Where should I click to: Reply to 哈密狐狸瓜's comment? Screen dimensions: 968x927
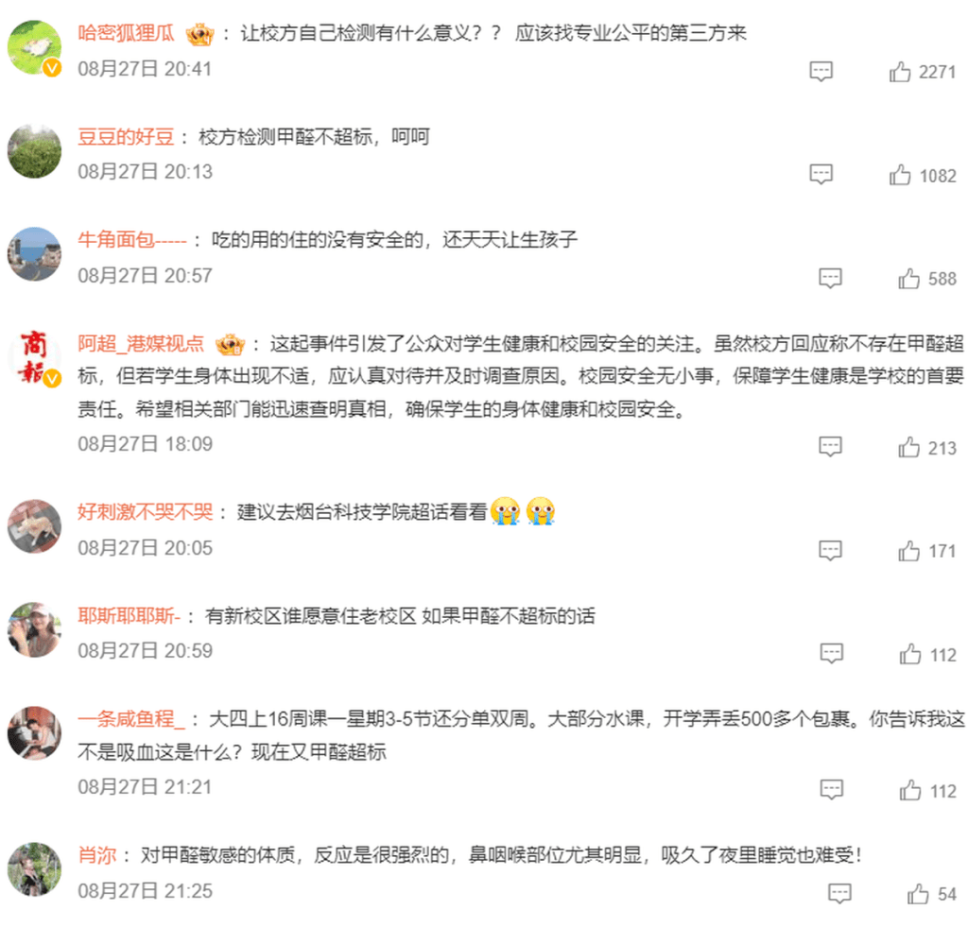pos(821,72)
